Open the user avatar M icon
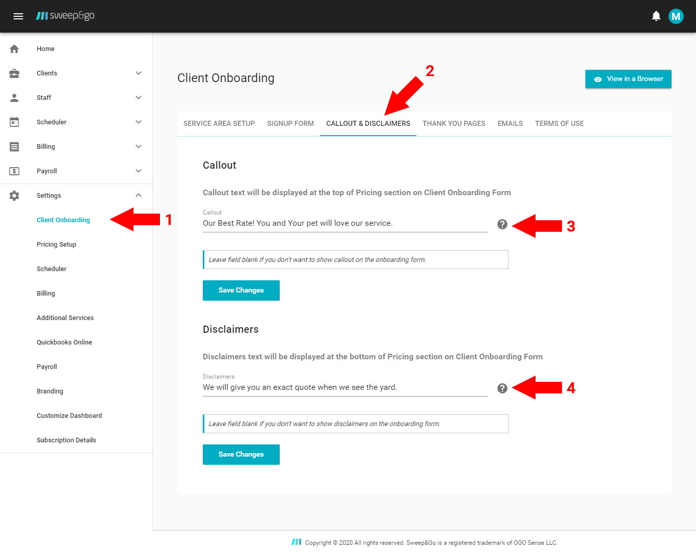 (x=676, y=16)
